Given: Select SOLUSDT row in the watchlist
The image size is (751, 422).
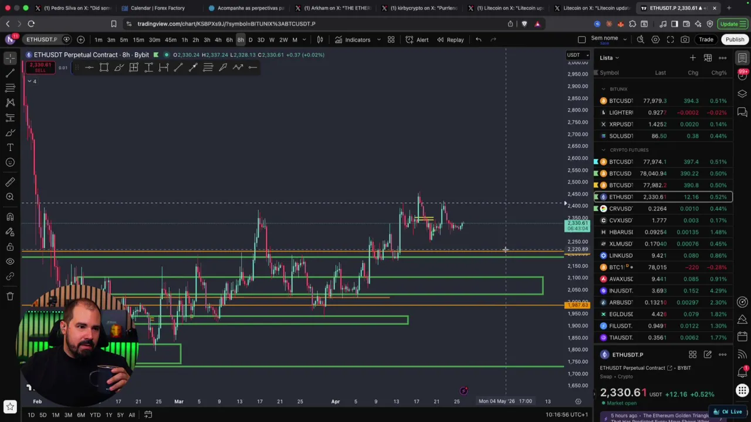Looking at the screenshot, I should tap(664, 136).
